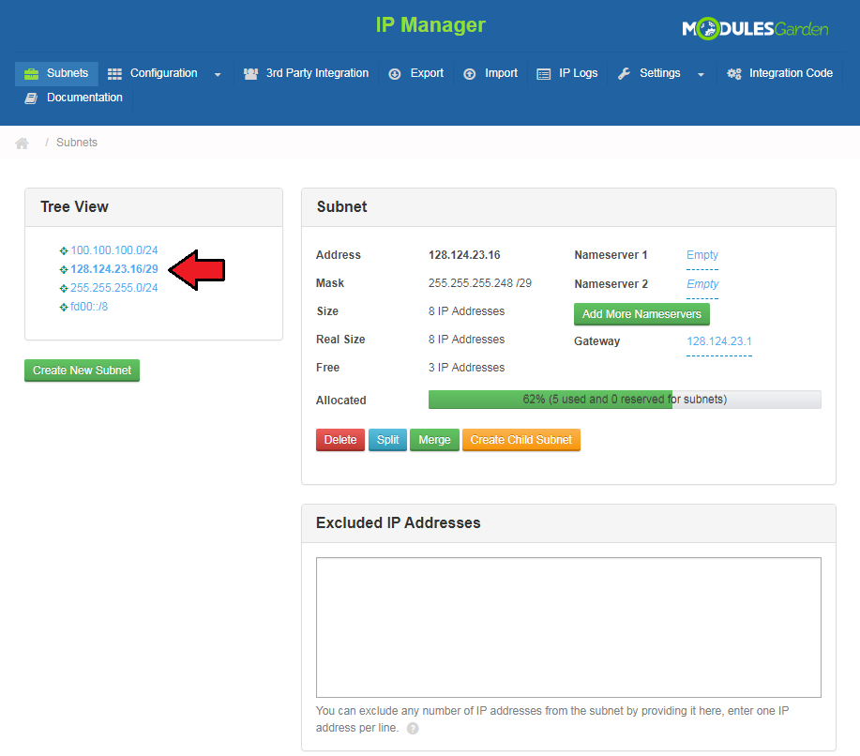Screen dimensions: 860x756
Task: Expand the Settings dropdown arrow
Action: 701,75
